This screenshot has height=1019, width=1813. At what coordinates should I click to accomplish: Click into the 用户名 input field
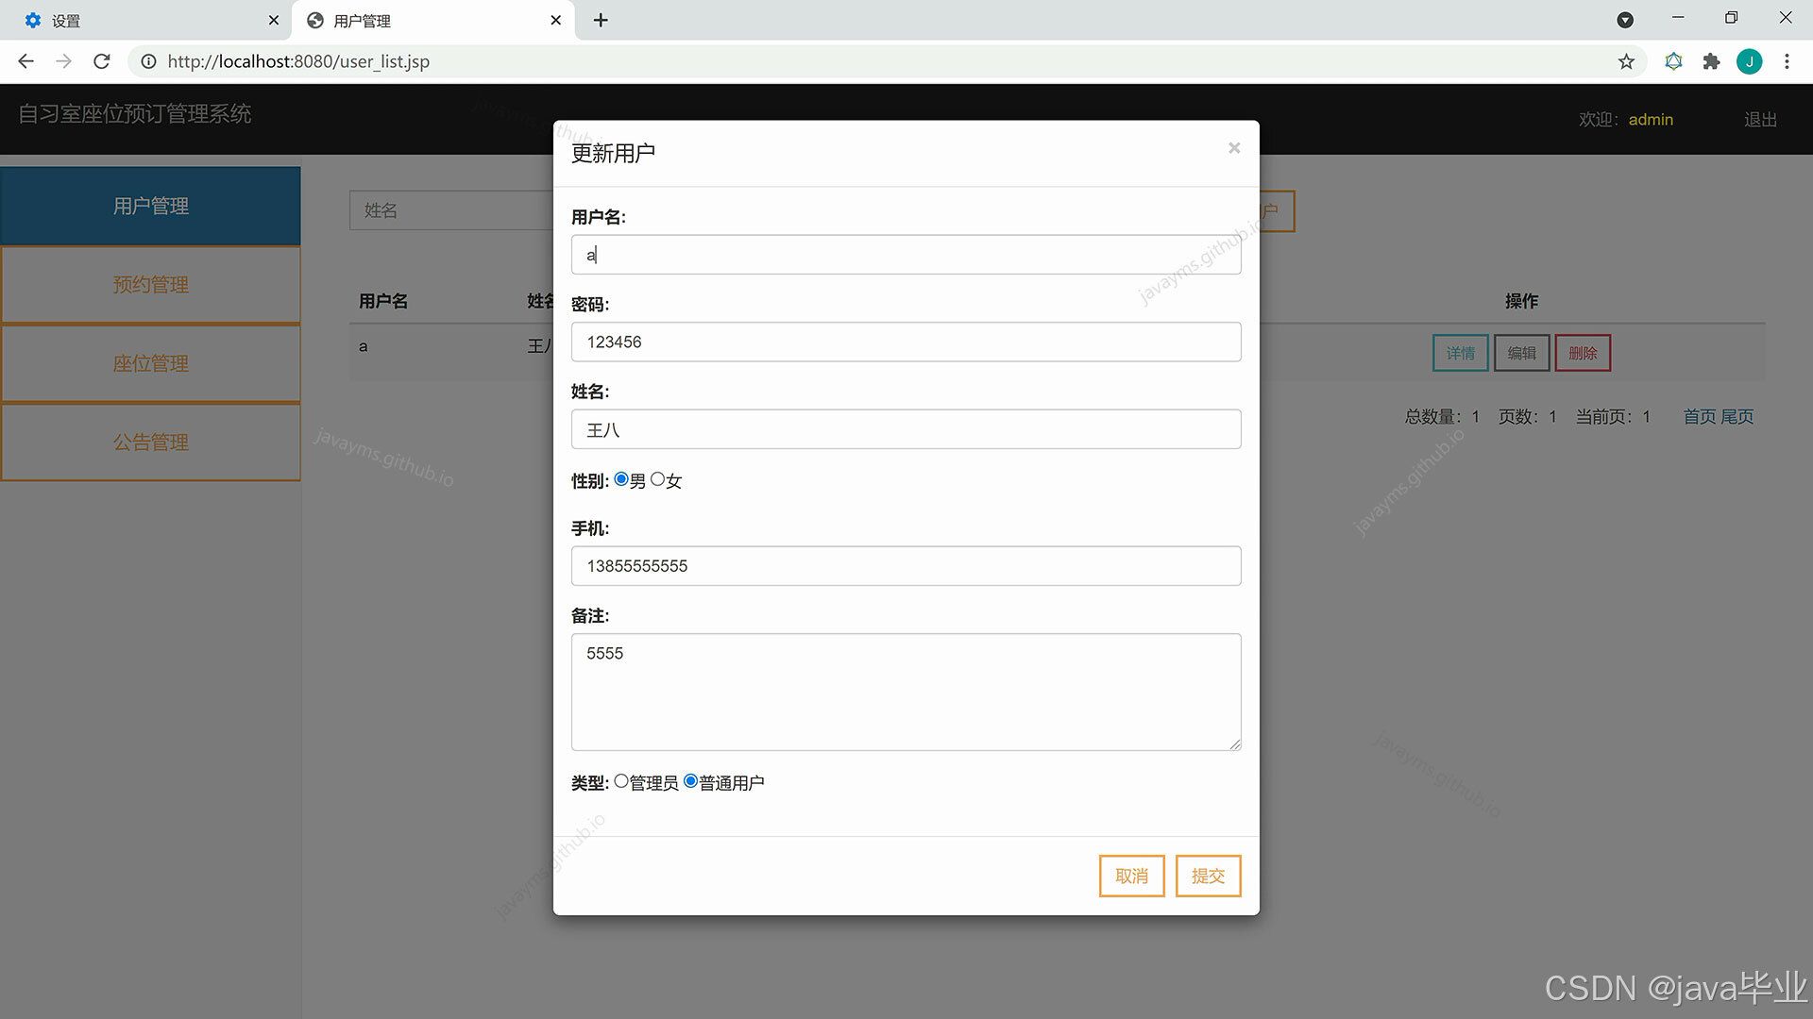click(906, 255)
